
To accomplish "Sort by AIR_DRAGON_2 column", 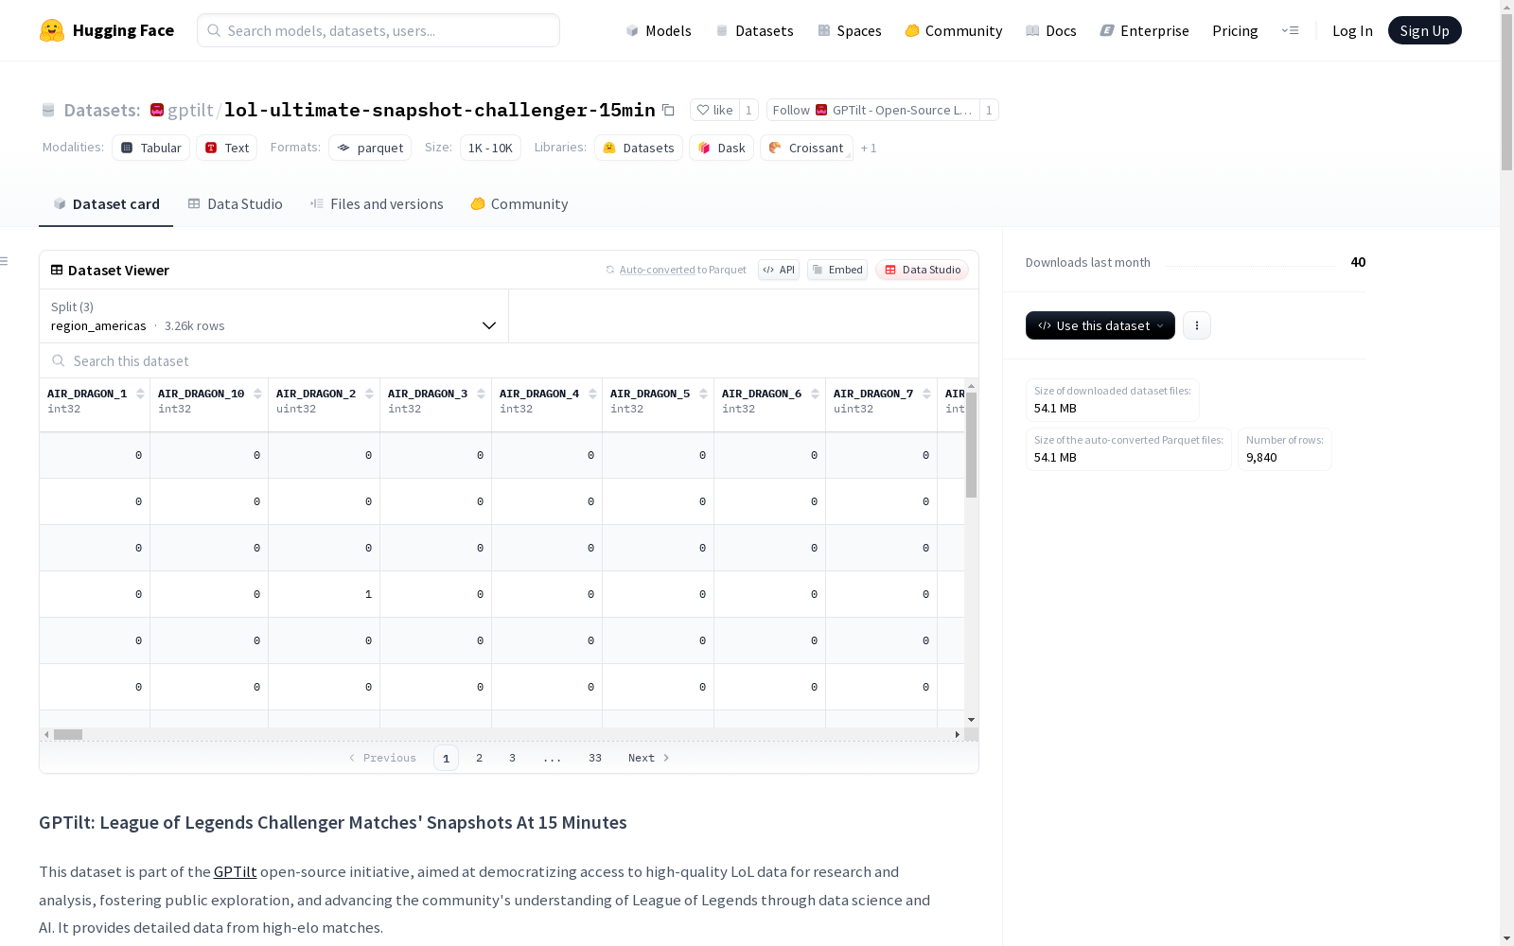I will click(369, 394).
